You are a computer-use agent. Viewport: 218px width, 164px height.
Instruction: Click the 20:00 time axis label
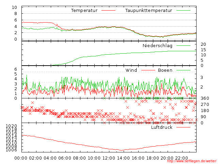click(167, 158)
